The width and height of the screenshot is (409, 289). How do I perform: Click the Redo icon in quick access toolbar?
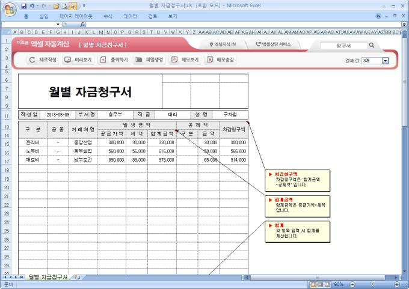[x=44, y=6]
